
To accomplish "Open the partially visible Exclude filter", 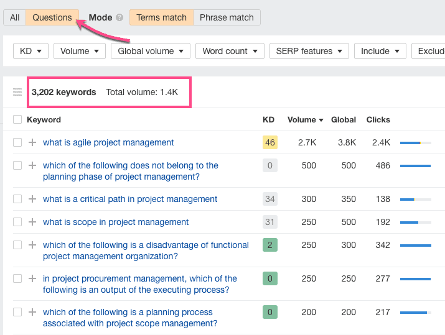I will click(429, 51).
